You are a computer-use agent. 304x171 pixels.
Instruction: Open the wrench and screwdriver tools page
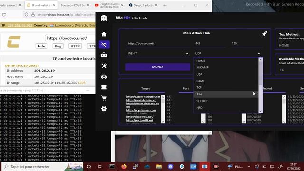pos(104,66)
